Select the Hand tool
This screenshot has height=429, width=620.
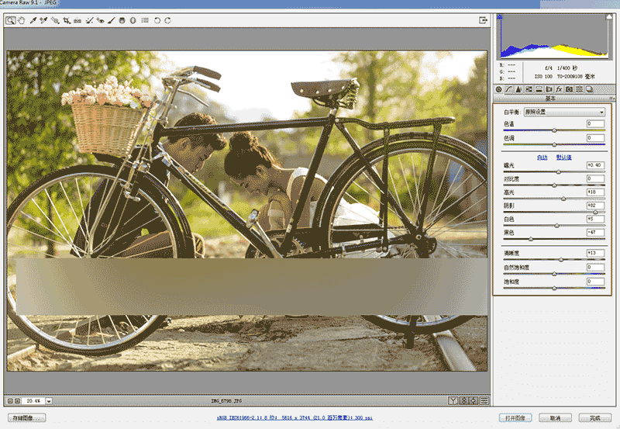(x=22, y=20)
